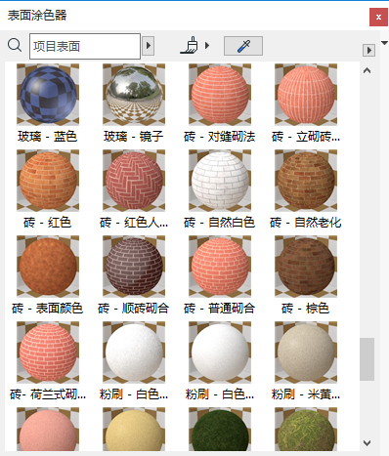Click the 项目表面 search field

point(85,46)
